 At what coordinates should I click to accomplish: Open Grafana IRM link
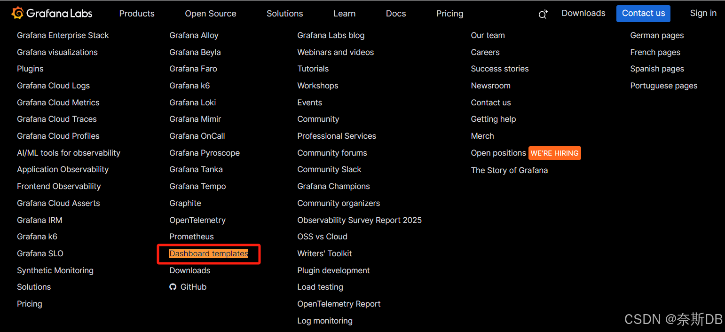click(39, 220)
